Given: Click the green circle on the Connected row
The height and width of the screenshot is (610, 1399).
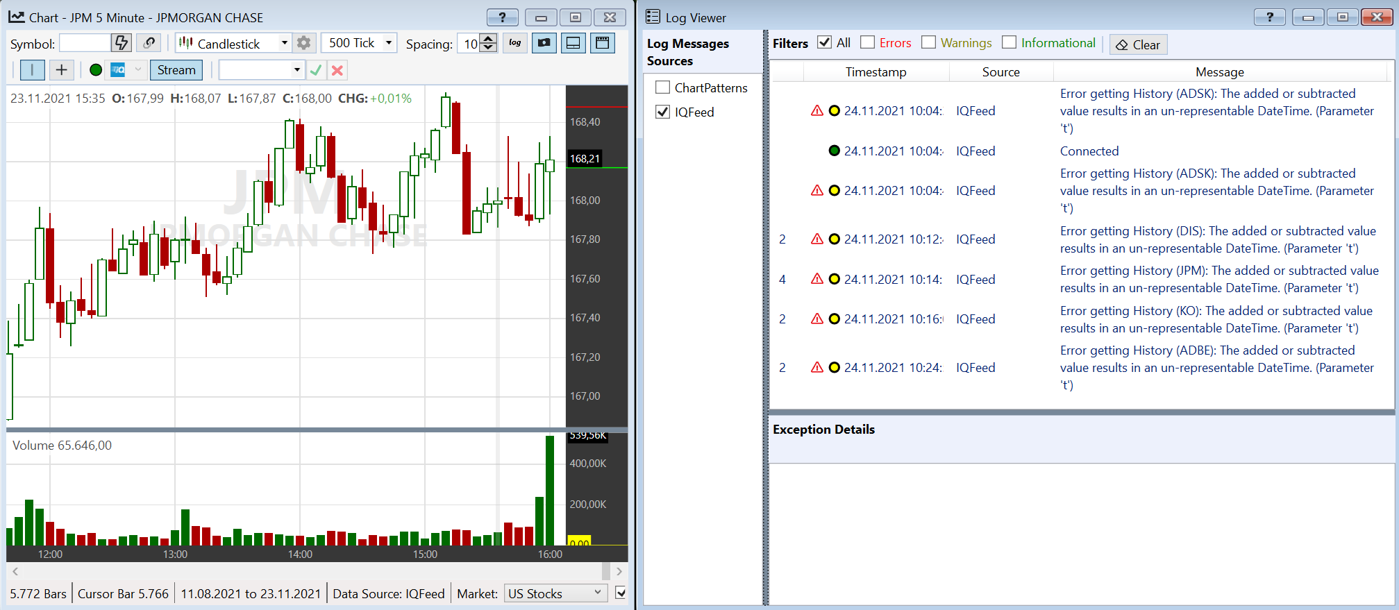Looking at the screenshot, I should [835, 151].
